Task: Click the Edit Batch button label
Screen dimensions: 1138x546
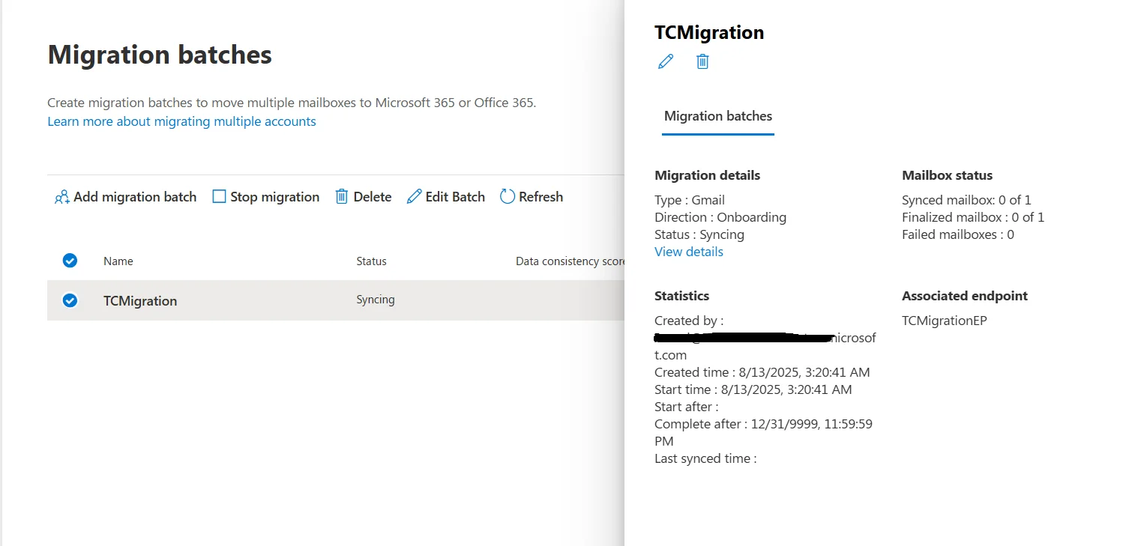Action: 455,197
